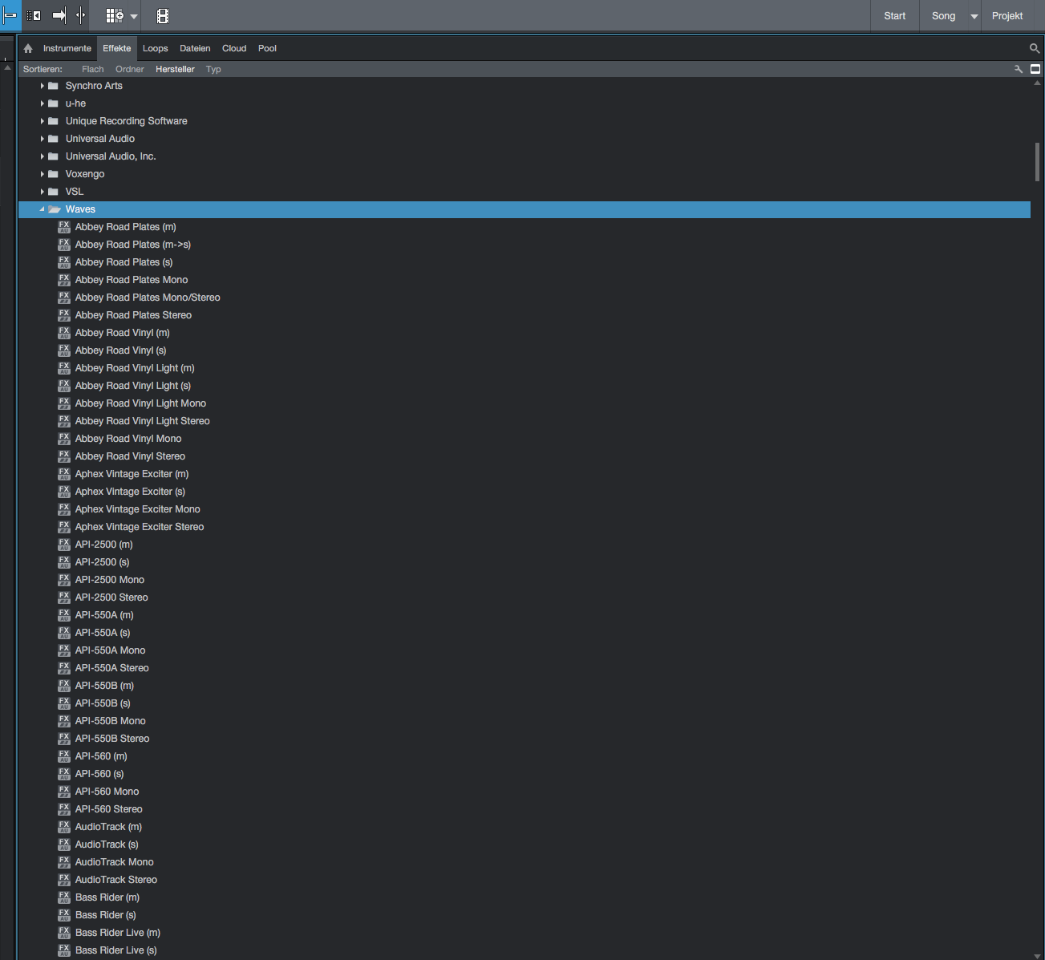Viewport: 1045px width, 960px height.
Task: Click the Start page button
Action: tap(894, 16)
